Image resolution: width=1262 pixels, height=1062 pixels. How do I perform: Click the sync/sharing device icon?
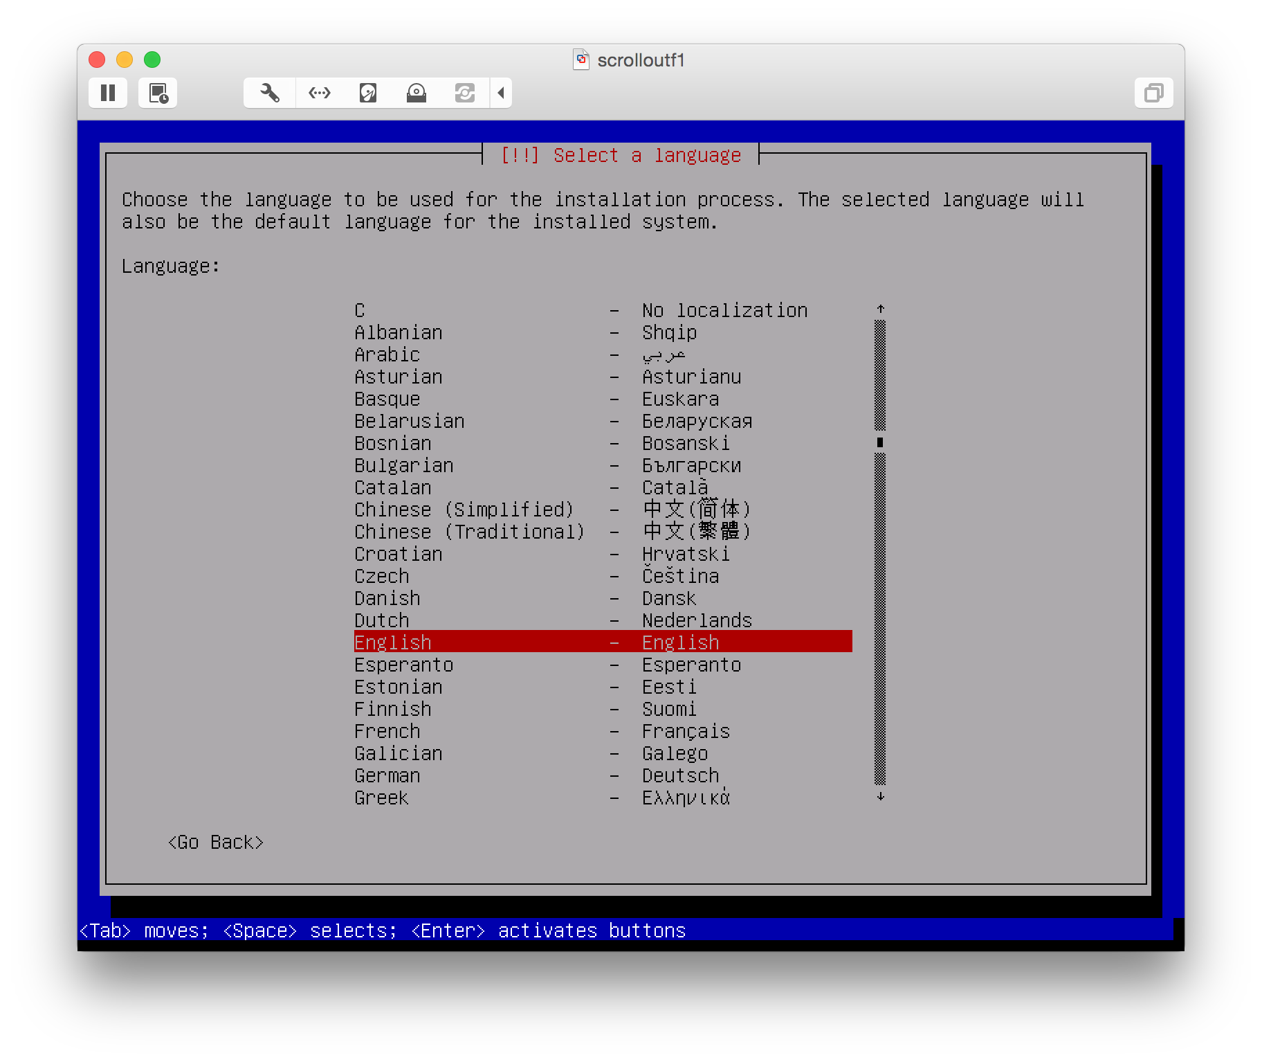click(465, 93)
